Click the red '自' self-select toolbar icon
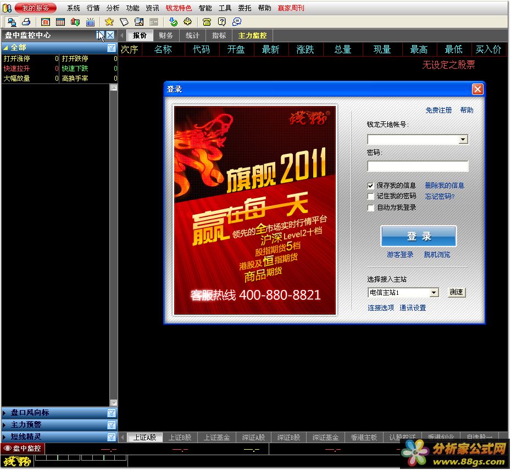This screenshot has height=470, width=511. point(46,22)
